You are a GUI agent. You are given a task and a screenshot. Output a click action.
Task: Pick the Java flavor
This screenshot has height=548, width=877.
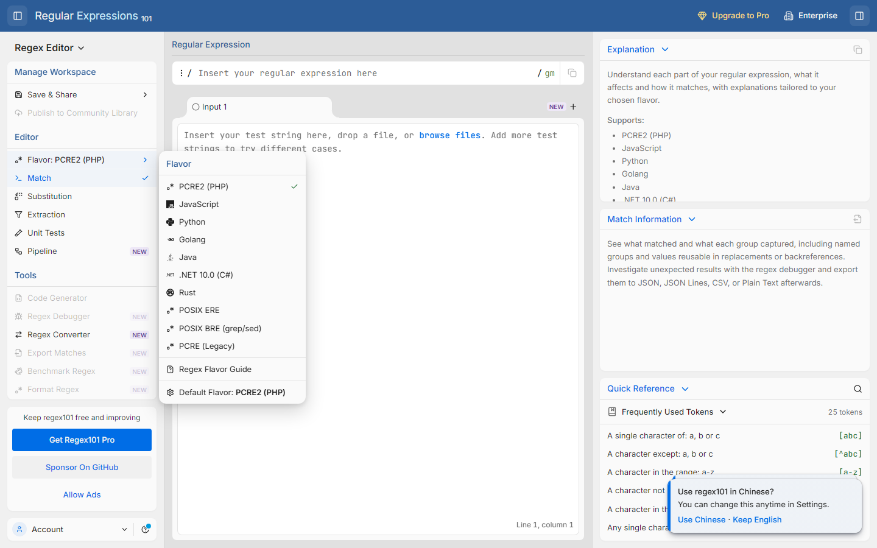click(232, 258)
